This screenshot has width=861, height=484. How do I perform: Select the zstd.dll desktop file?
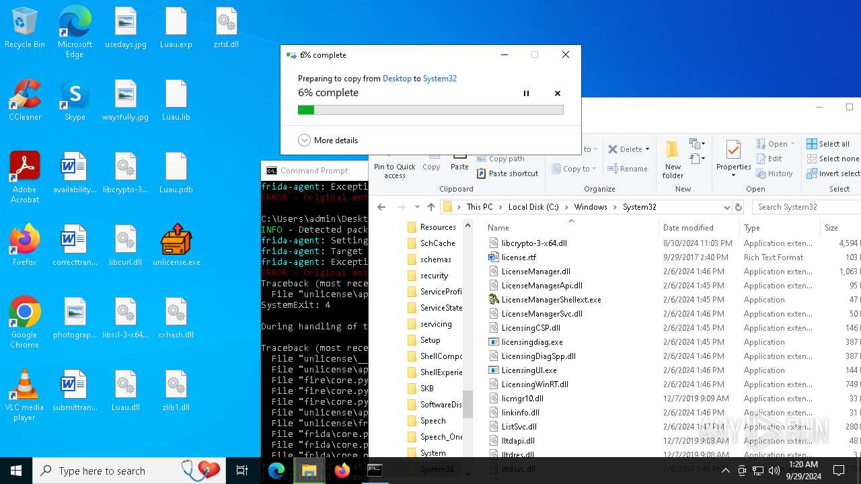click(x=227, y=29)
